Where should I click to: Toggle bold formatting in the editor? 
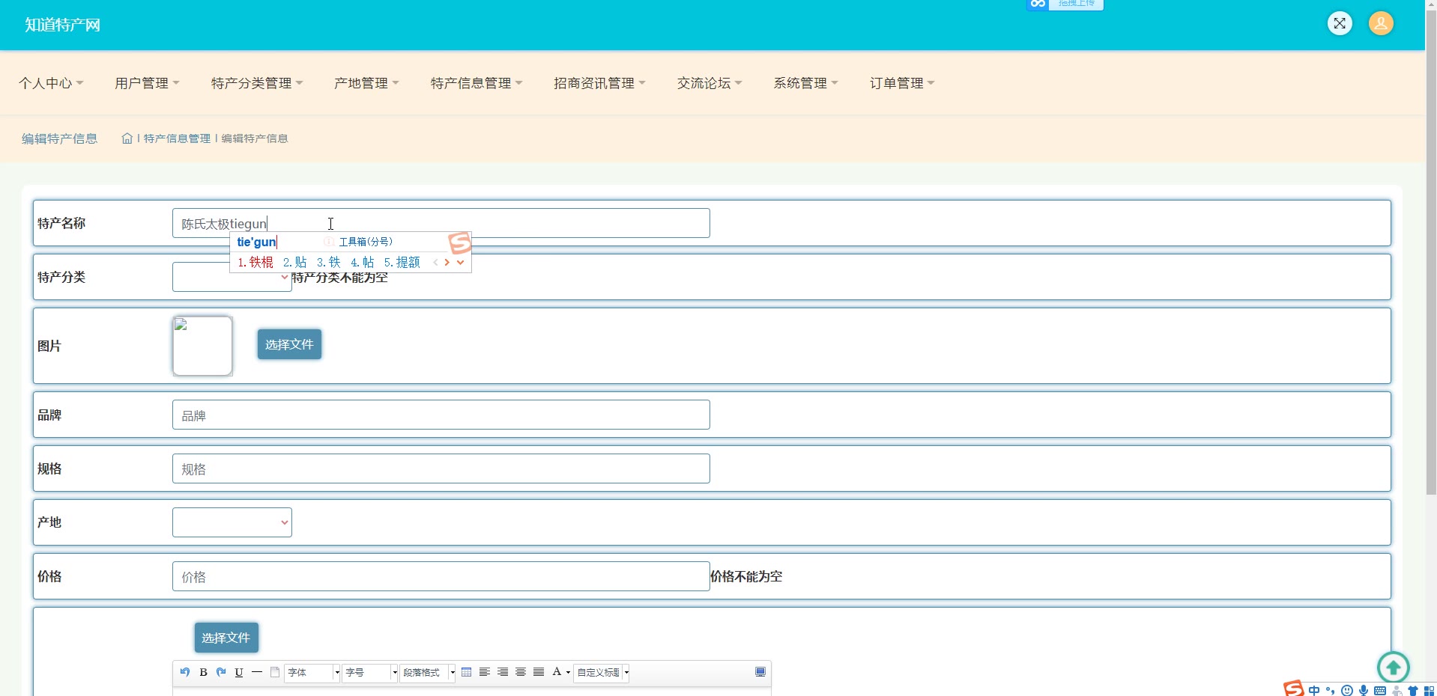point(203,672)
